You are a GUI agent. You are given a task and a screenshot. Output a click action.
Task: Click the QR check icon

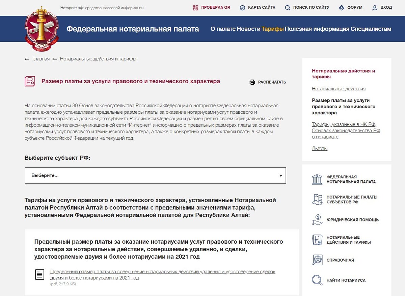196,7
